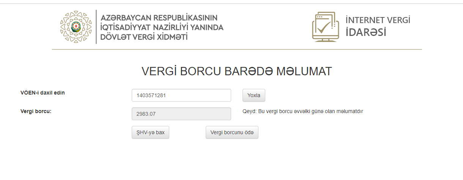Image resolution: width=463 pixels, height=180 pixels.
Task: Click the Internet Vergi İdarəsi monitor icon
Action: (326, 26)
